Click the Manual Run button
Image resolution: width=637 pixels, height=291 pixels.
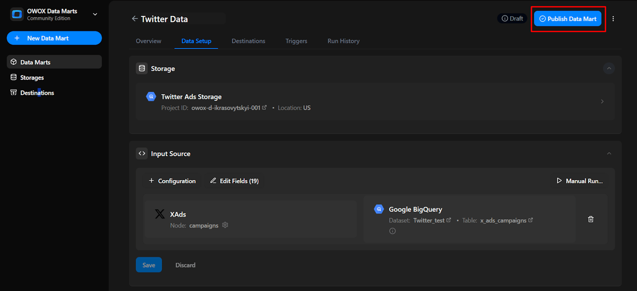[580, 181]
